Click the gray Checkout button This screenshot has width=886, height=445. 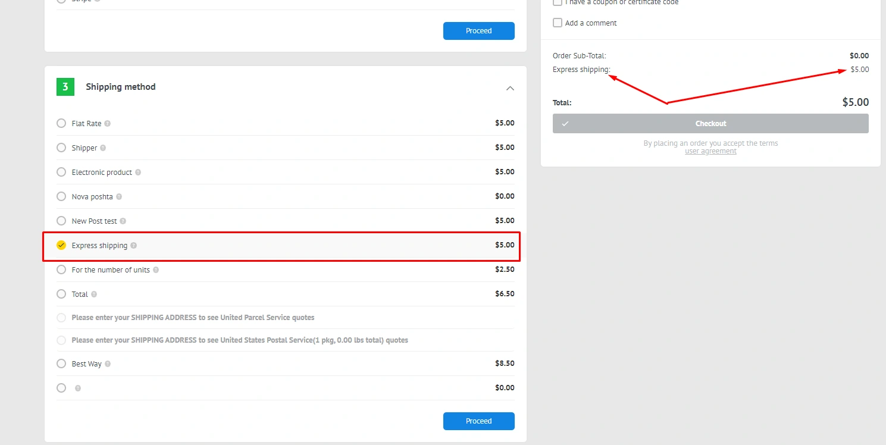[x=710, y=124]
